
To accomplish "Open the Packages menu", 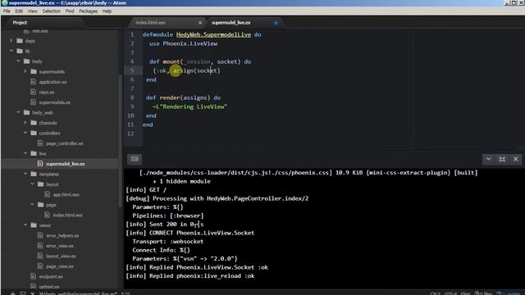I will point(89,11).
